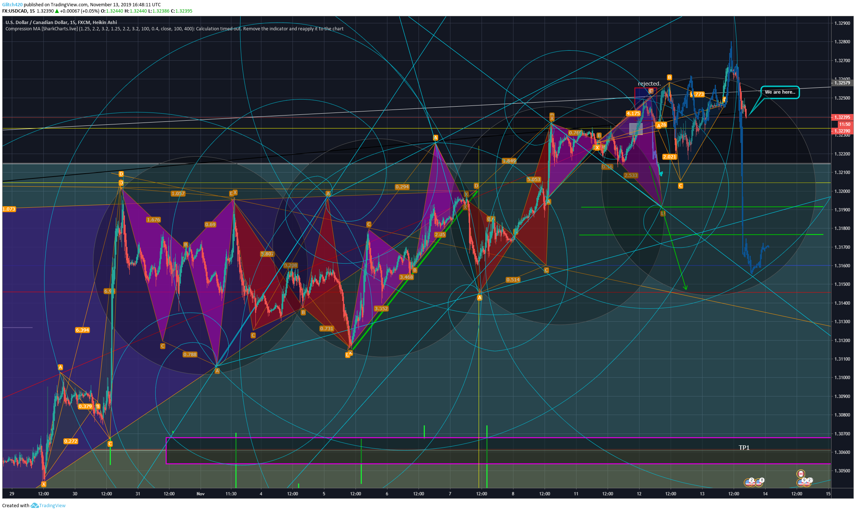Click the Canadian flag economic event icon
Image resolution: width=856 pixels, height=512 pixels.
[801, 474]
